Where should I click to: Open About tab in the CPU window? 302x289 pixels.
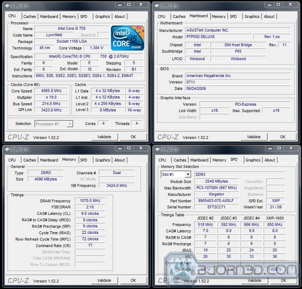tap(119, 16)
